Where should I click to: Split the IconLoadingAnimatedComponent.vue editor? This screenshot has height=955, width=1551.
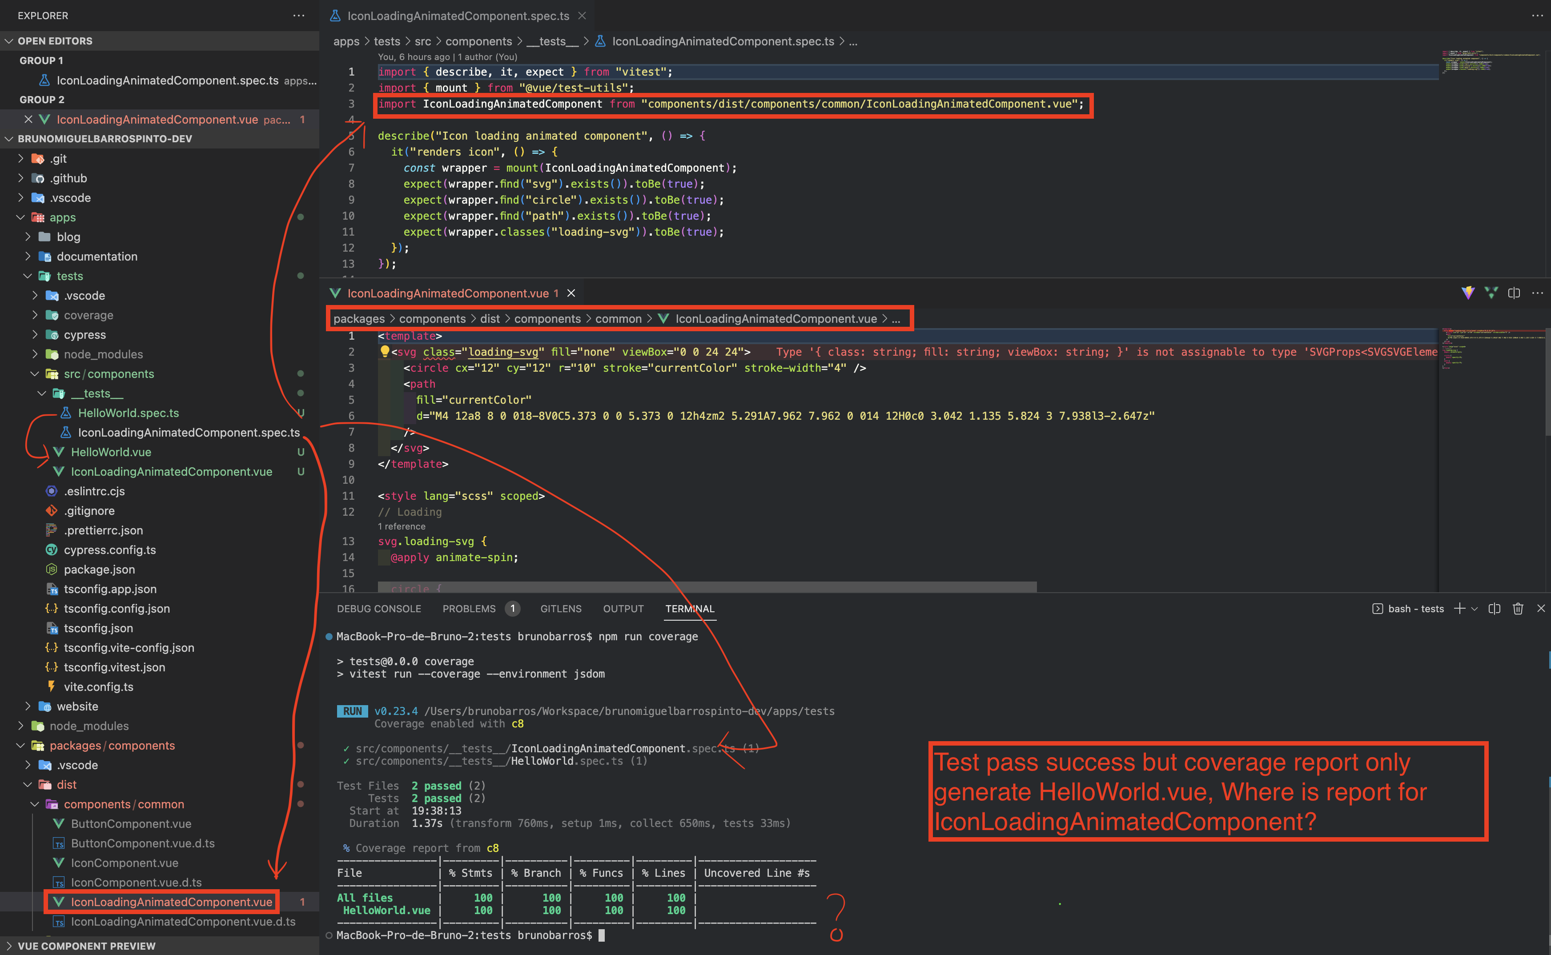point(1513,293)
